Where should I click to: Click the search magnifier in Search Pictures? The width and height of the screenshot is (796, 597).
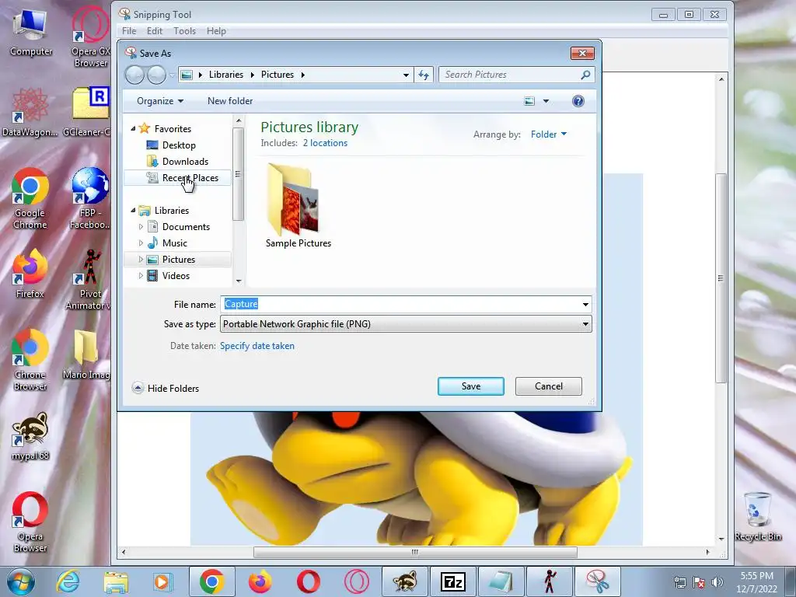click(585, 75)
